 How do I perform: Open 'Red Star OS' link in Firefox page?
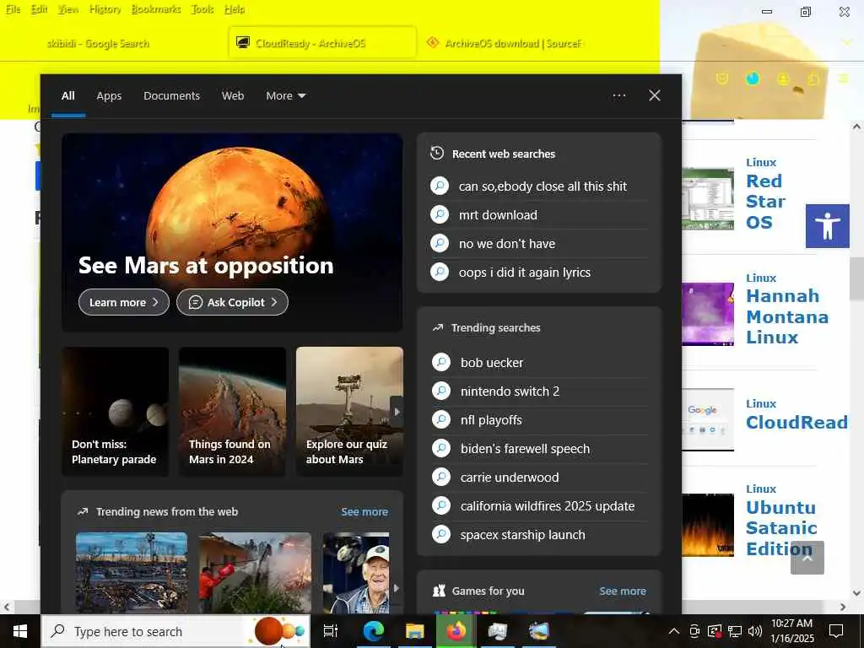[x=765, y=202]
